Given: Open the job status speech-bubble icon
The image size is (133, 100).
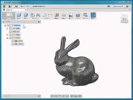Looking at the screenshot, I should (109, 6).
